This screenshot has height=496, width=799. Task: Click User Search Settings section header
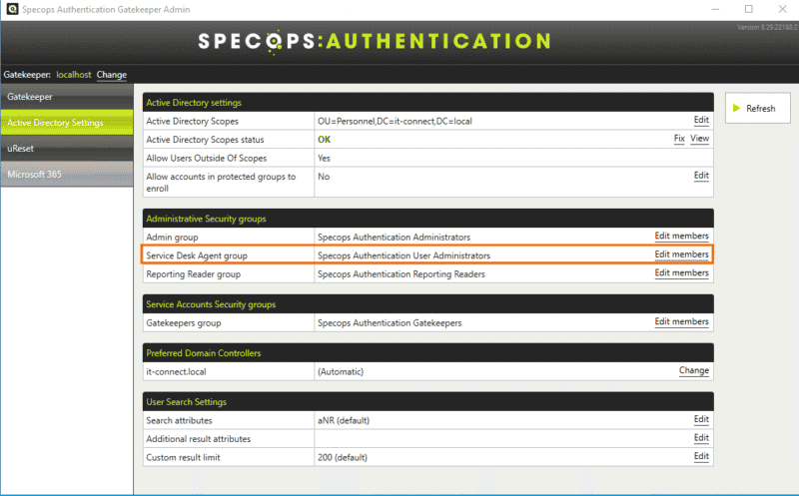click(428, 402)
